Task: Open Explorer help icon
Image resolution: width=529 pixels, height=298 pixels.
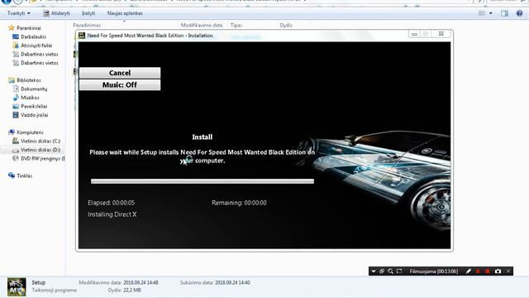Action: pos(519,13)
